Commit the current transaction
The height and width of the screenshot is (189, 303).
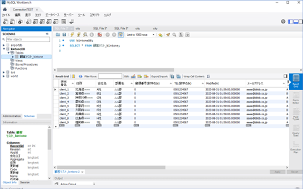click(107, 35)
